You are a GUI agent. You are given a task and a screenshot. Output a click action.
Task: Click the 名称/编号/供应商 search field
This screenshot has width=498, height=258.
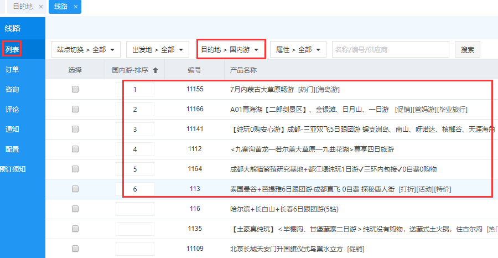(390, 50)
